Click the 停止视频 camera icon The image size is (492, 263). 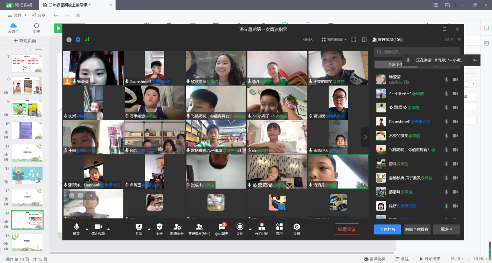coord(98,227)
